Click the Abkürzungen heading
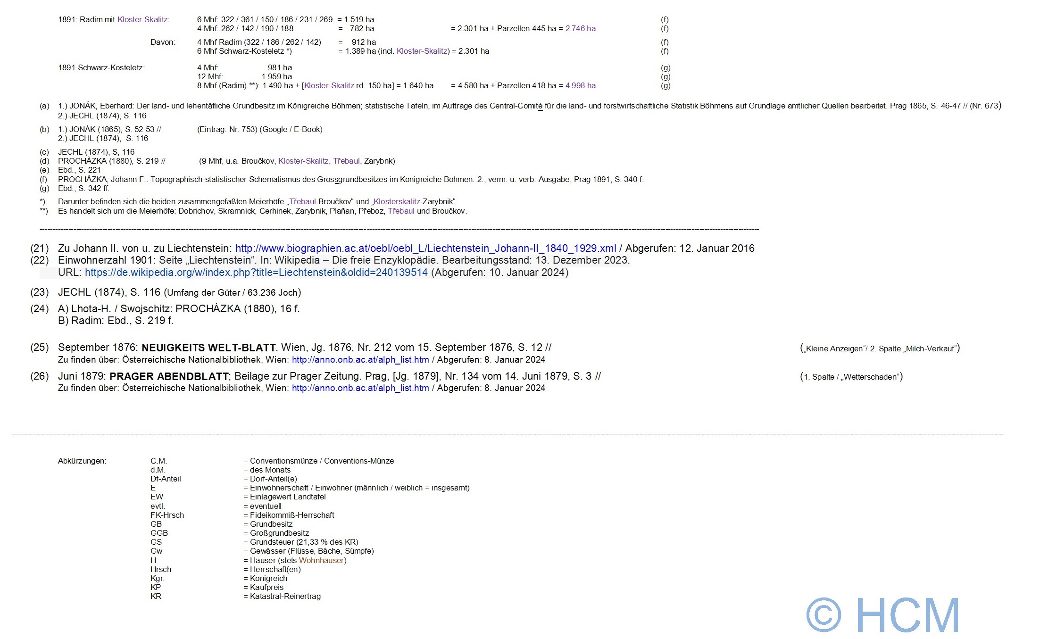 coord(82,461)
